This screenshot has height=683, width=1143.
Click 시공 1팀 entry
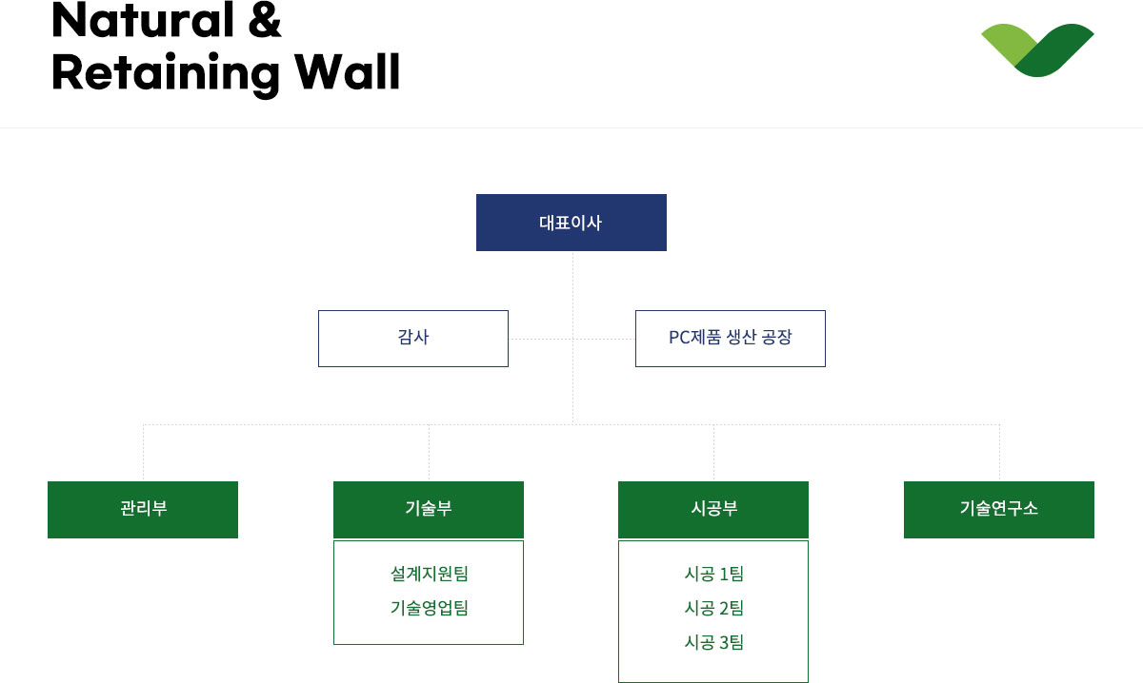pos(713,574)
